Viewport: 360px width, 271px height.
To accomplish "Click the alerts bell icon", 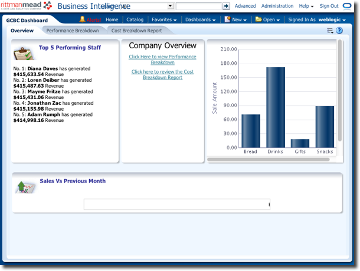I will [83, 19].
